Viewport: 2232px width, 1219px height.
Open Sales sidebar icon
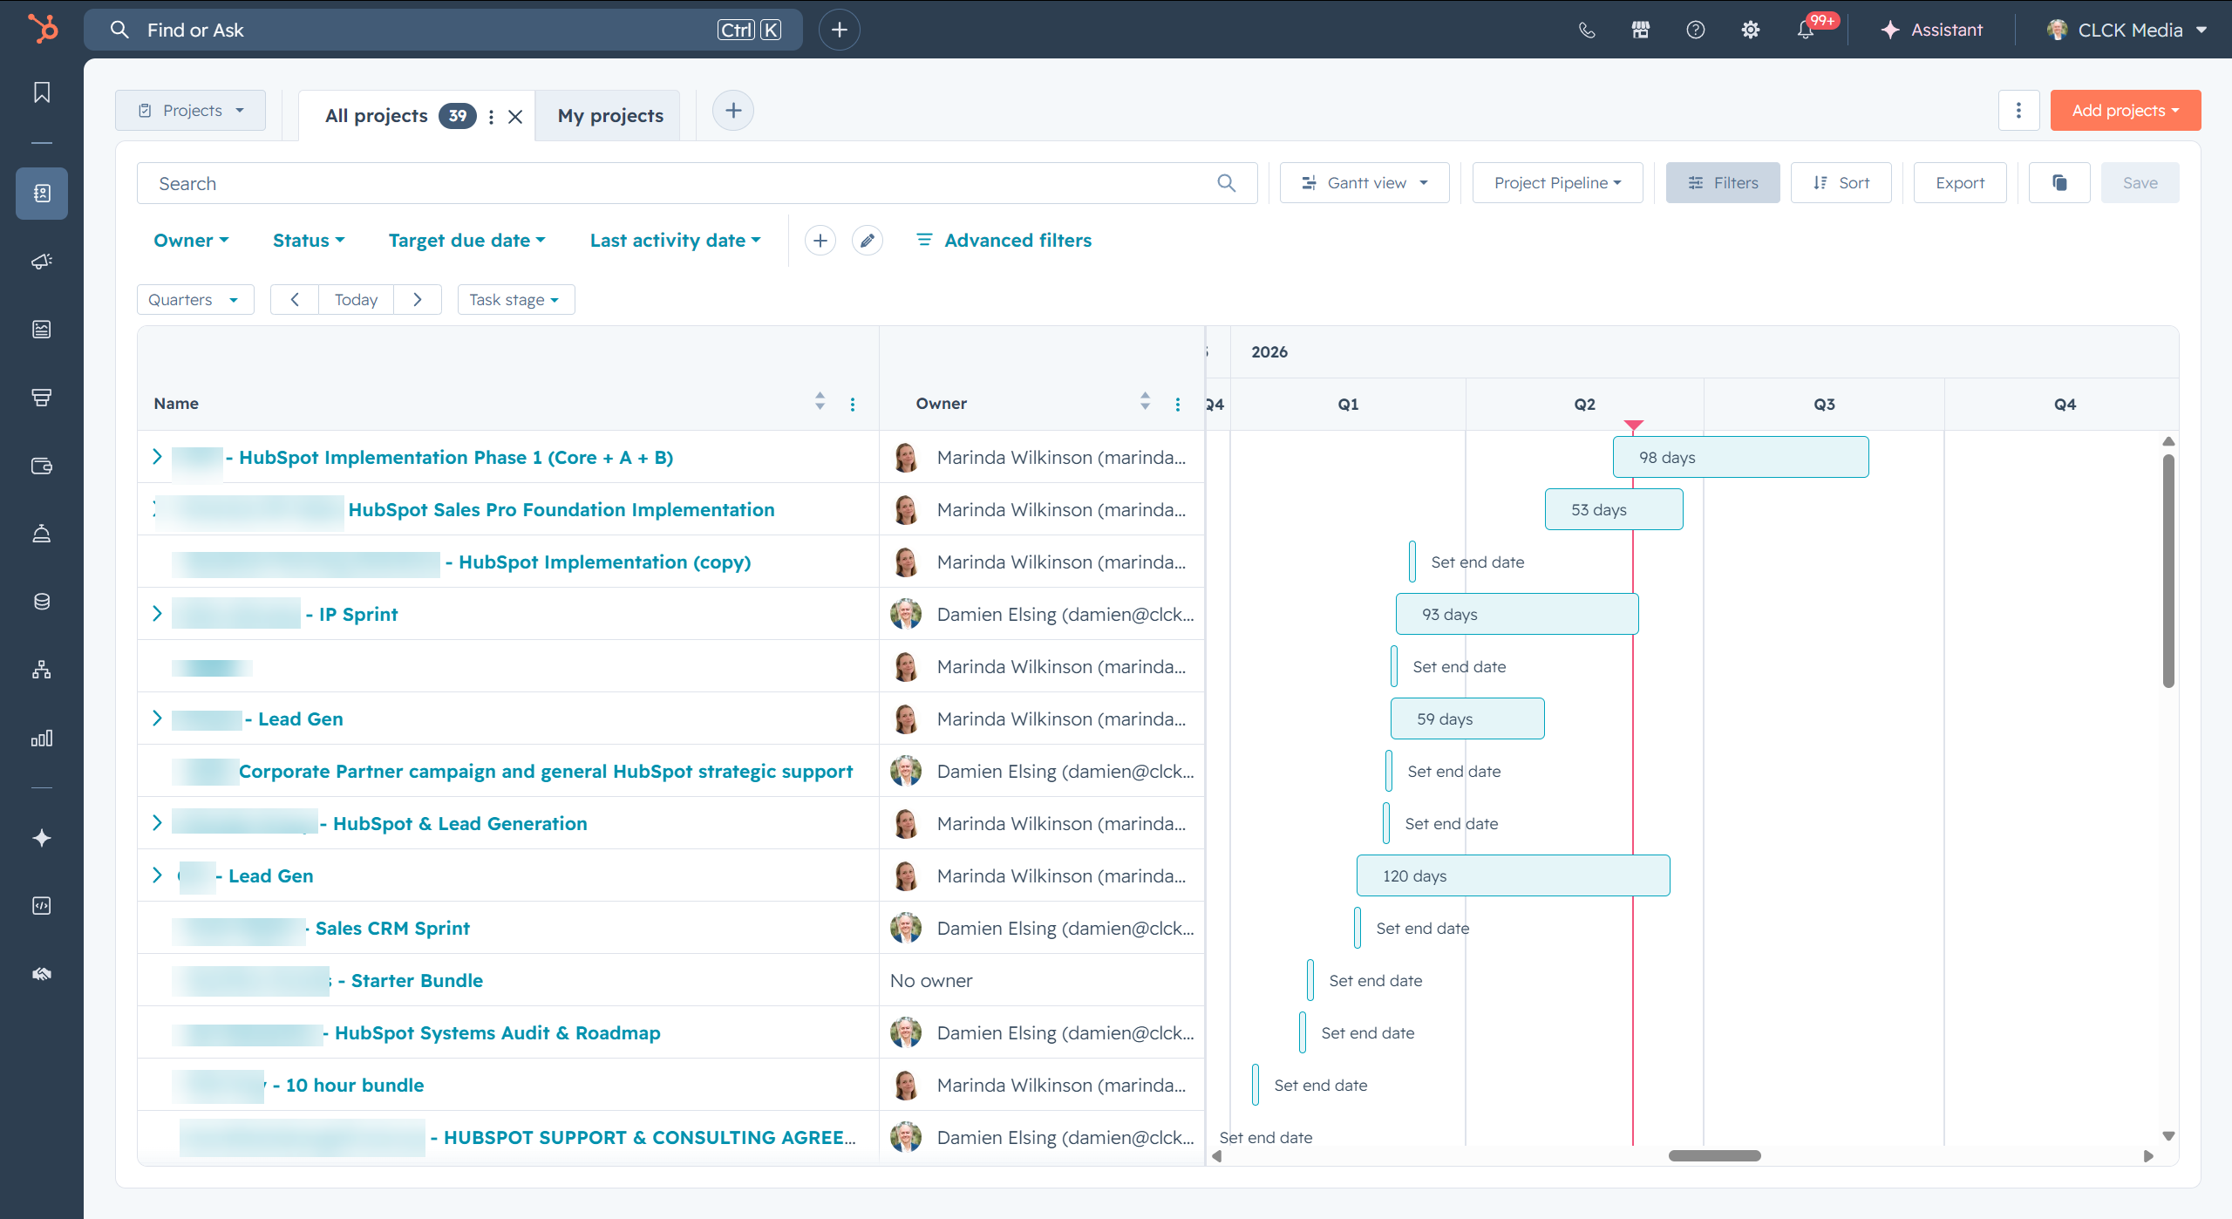coord(42,398)
